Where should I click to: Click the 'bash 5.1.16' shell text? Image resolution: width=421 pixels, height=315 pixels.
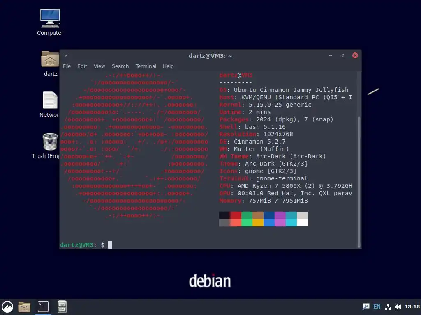click(x=265, y=127)
